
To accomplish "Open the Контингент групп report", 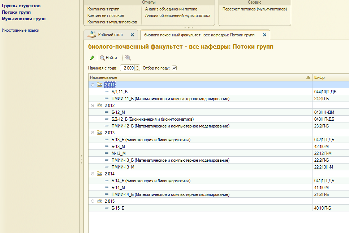I will [103, 9].
